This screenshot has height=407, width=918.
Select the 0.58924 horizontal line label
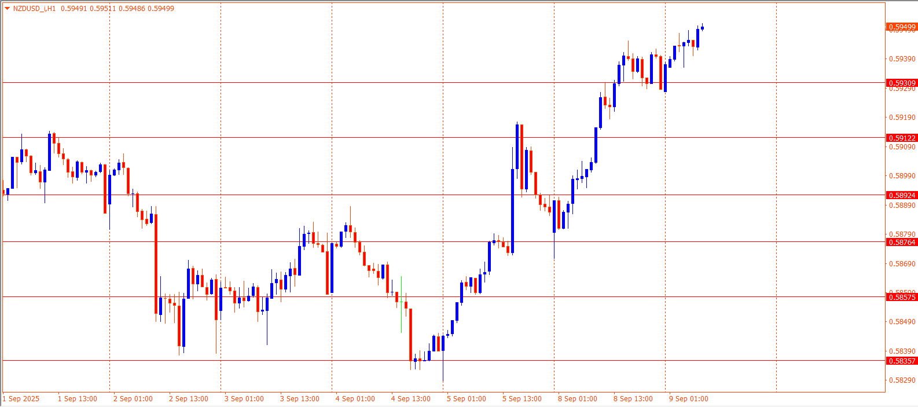pyautogui.click(x=902, y=196)
